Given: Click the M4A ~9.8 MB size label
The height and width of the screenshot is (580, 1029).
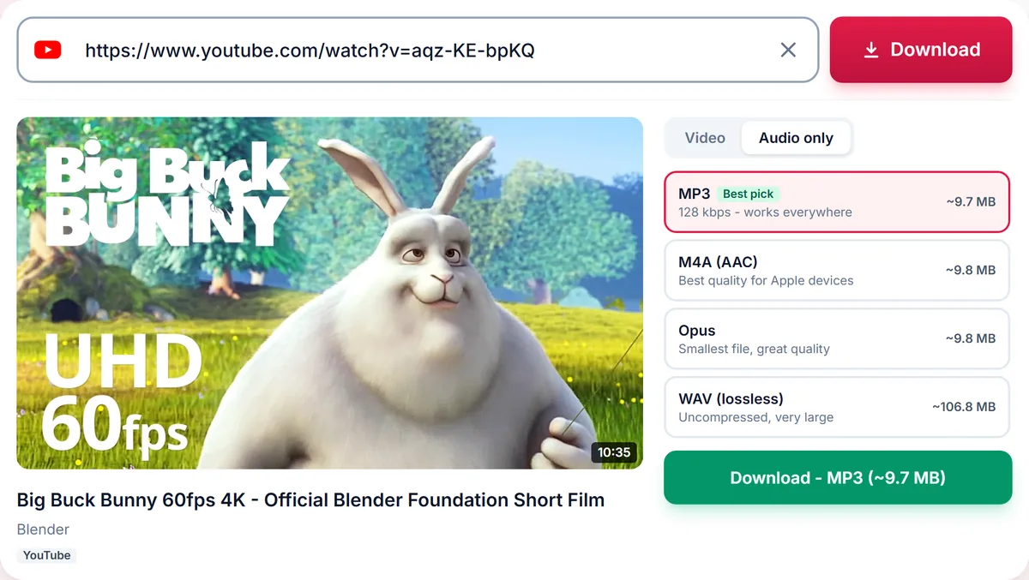Looking at the screenshot, I should coord(971,270).
